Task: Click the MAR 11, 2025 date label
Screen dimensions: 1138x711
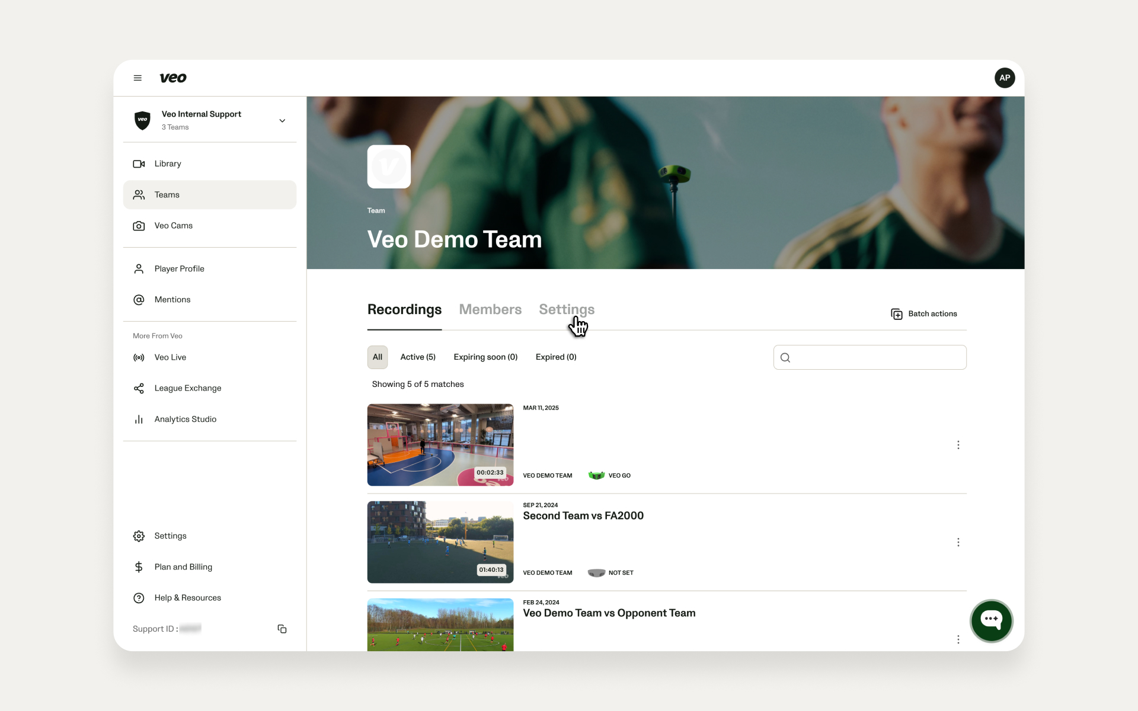Action: pyautogui.click(x=541, y=408)
